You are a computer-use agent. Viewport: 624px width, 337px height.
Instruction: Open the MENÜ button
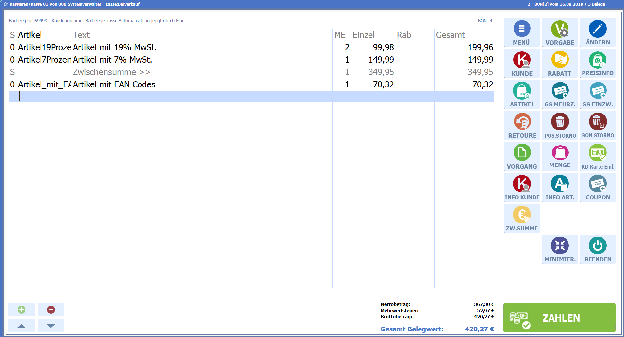pos(521,32)
